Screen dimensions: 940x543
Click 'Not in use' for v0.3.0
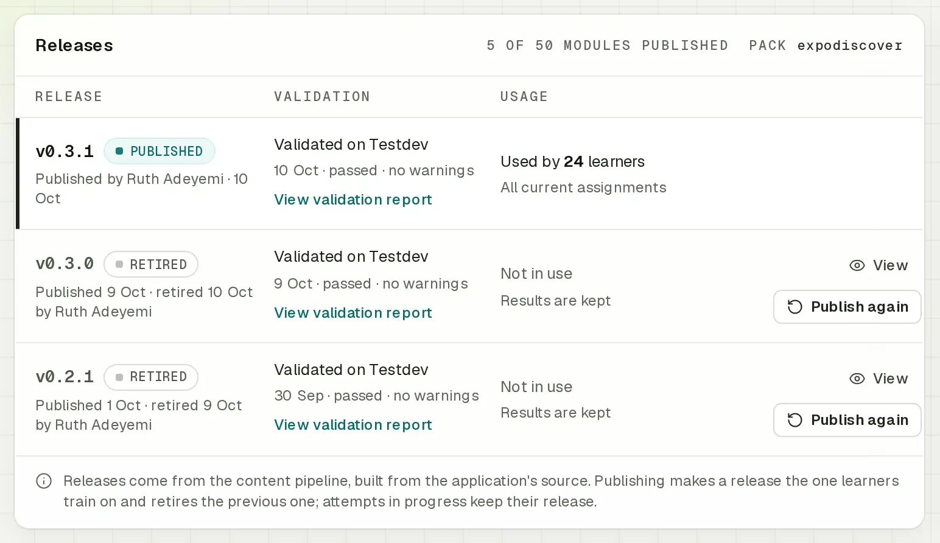click(536, 274)
